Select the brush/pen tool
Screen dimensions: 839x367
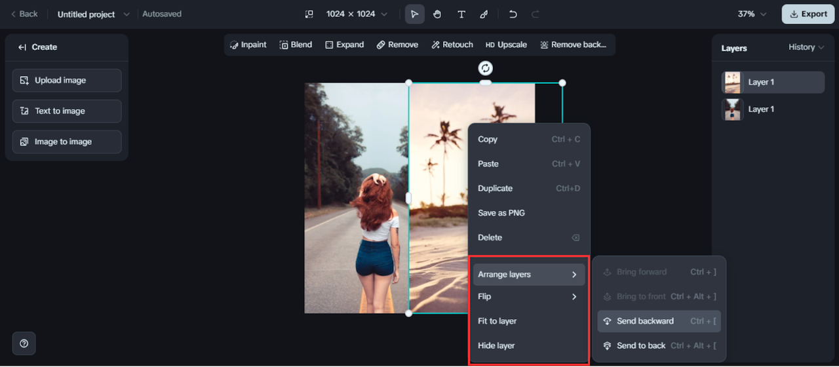484,14
